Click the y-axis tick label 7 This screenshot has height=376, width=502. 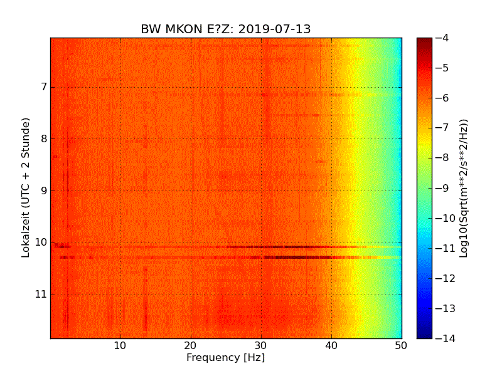coord(44,87)
